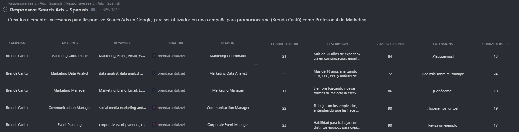The height and width of the screenshot is (132, 519).
Task: Click favicon icon in Marketing Manager URL
Action: click(x=154, y=90)
